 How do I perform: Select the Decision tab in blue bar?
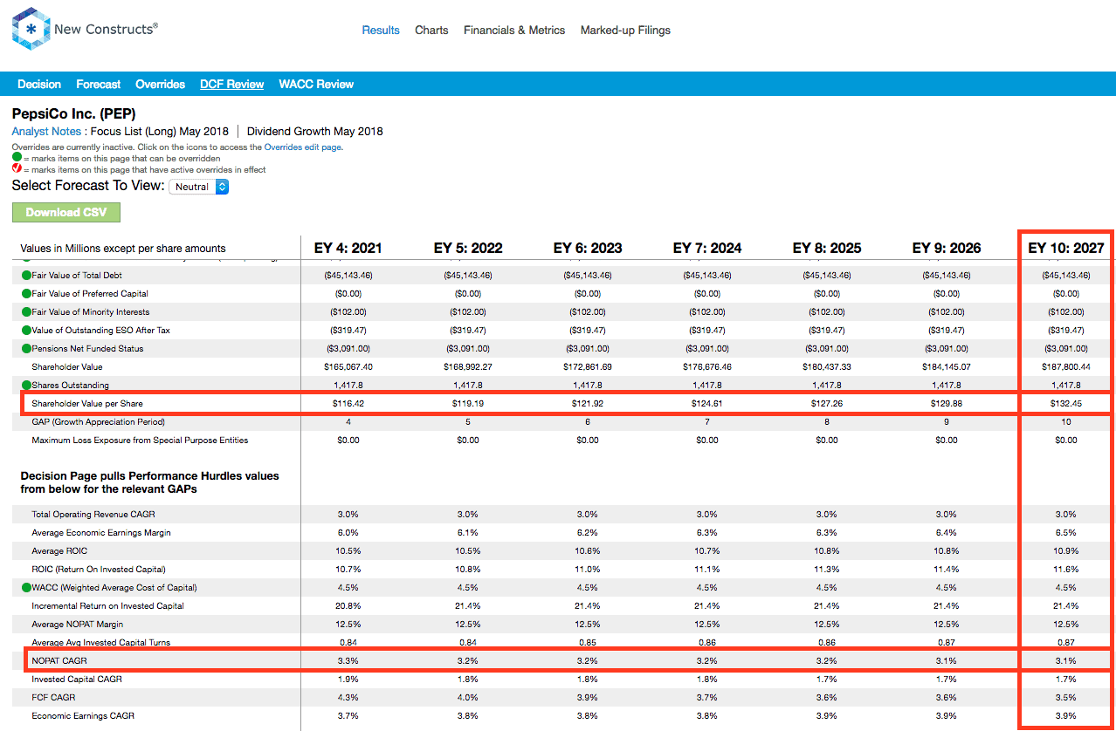[x=39, y=85]
